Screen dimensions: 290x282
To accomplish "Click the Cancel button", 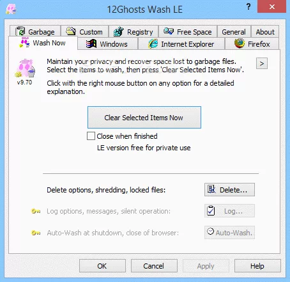I will (x=154, y=266).
